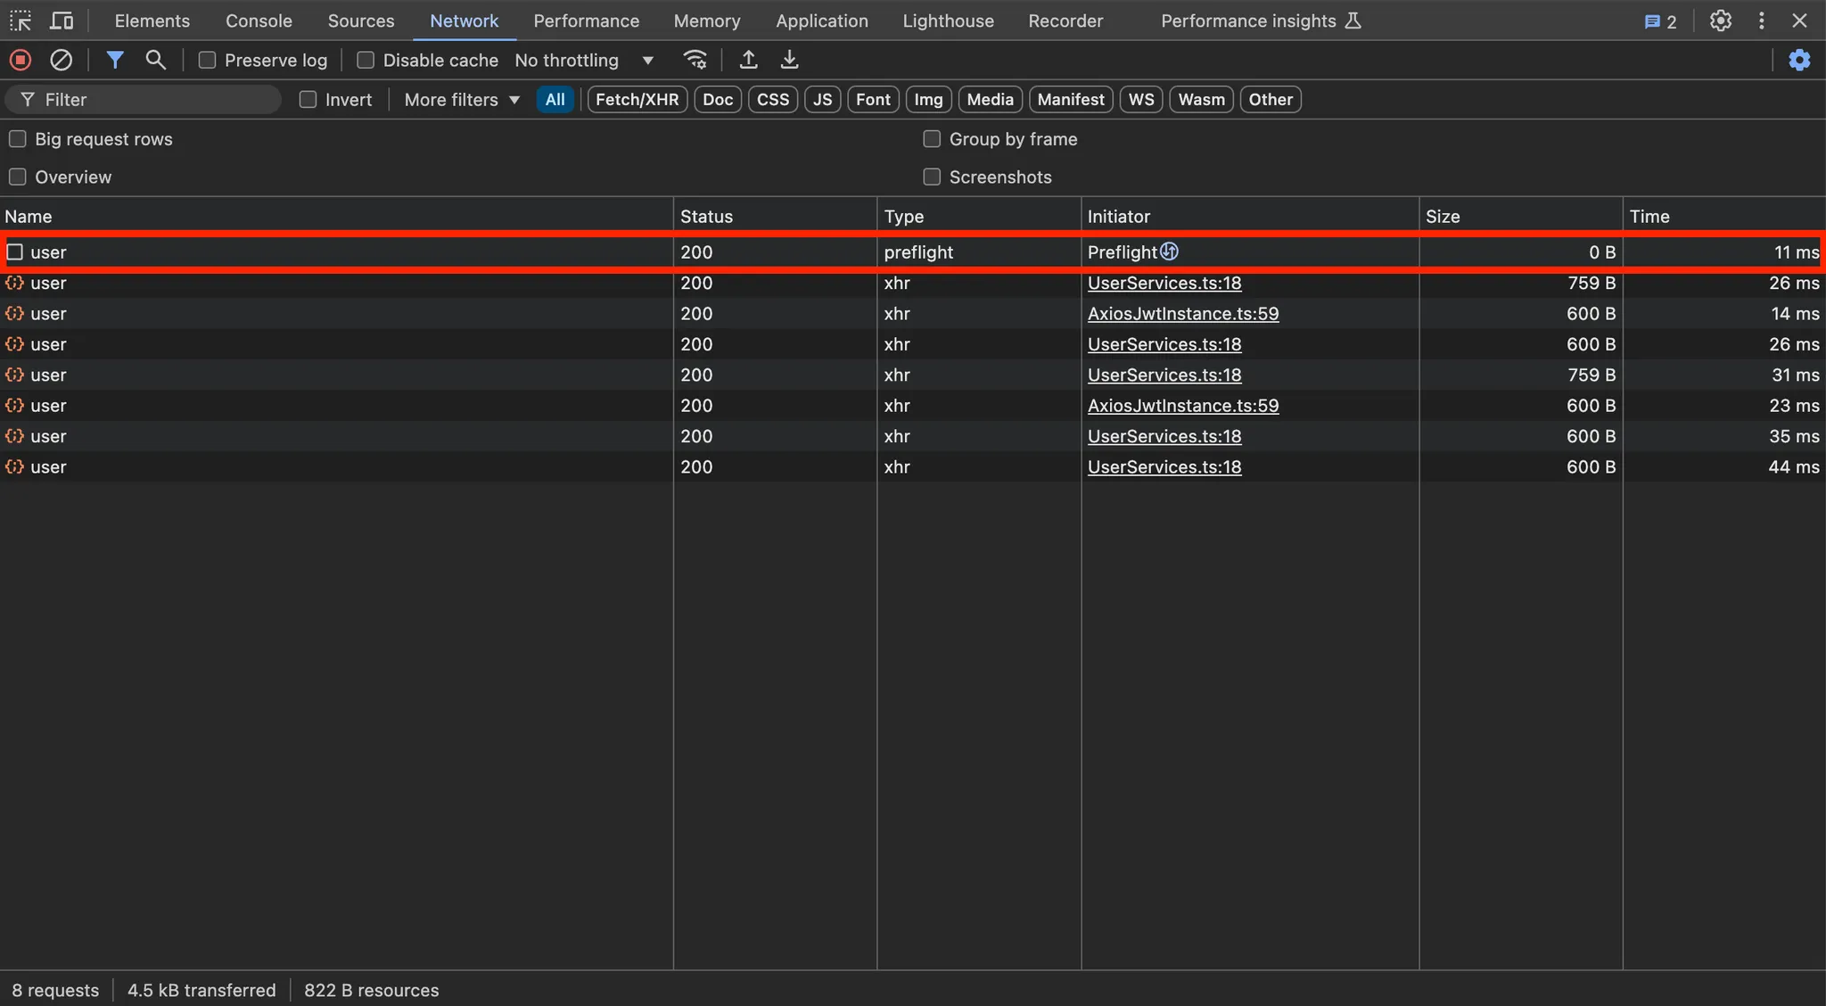Open network conditions wifi icon
The height and width of the screenshot is (1006, 1826).
point(695,60)
